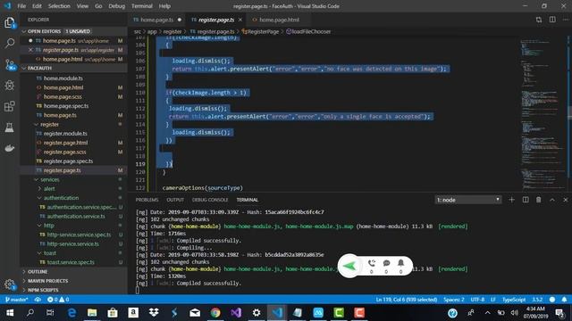Screen dimensions: 572x321
Task: Kill the terminal with trash icon
Action: pos(538,200)
